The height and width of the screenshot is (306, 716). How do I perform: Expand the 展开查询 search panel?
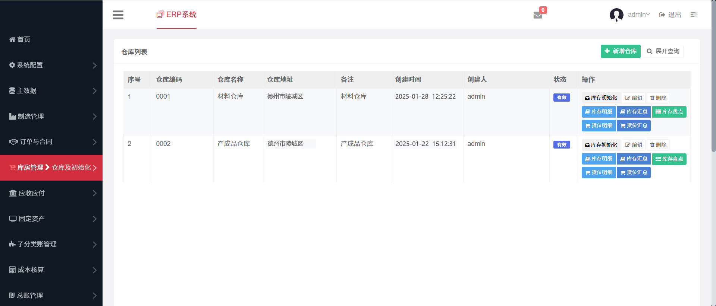pos(663,51)
